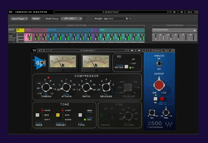
Task: Load the next wrapper preset via right arrow
Action: point(181,12)
